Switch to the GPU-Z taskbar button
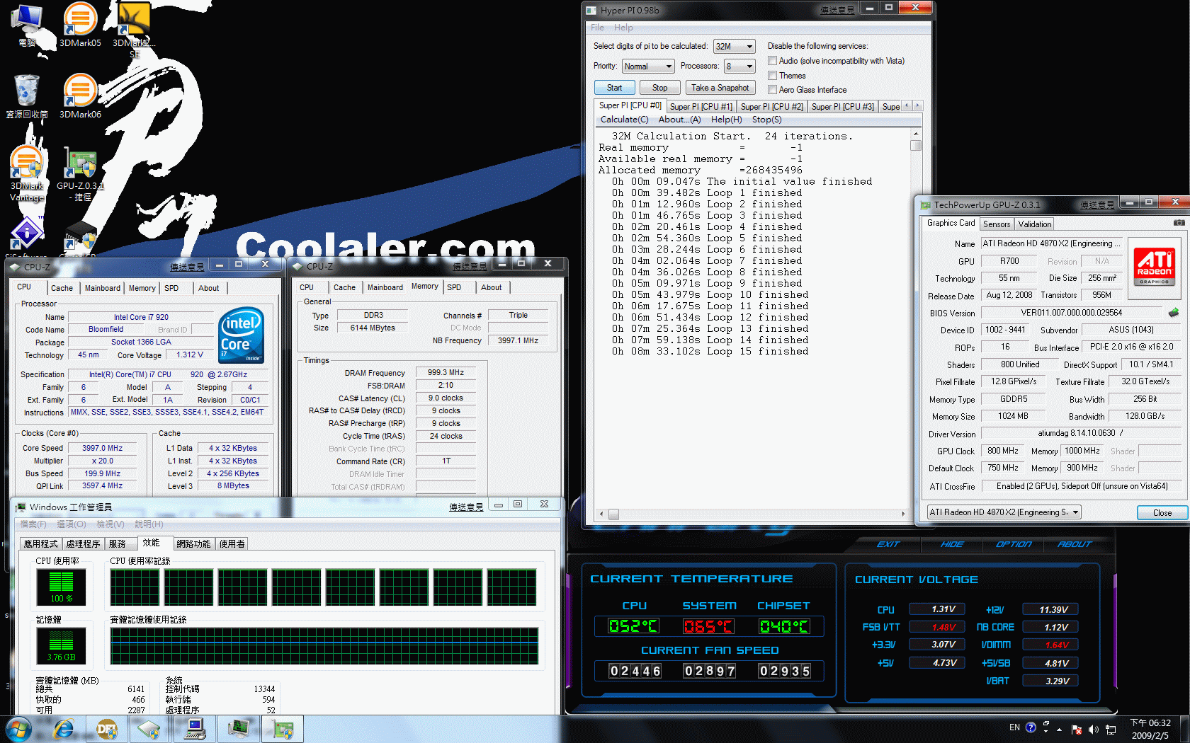Viewport: 1190px width, 743px height. pyautogui.click(x=283, y=729)
